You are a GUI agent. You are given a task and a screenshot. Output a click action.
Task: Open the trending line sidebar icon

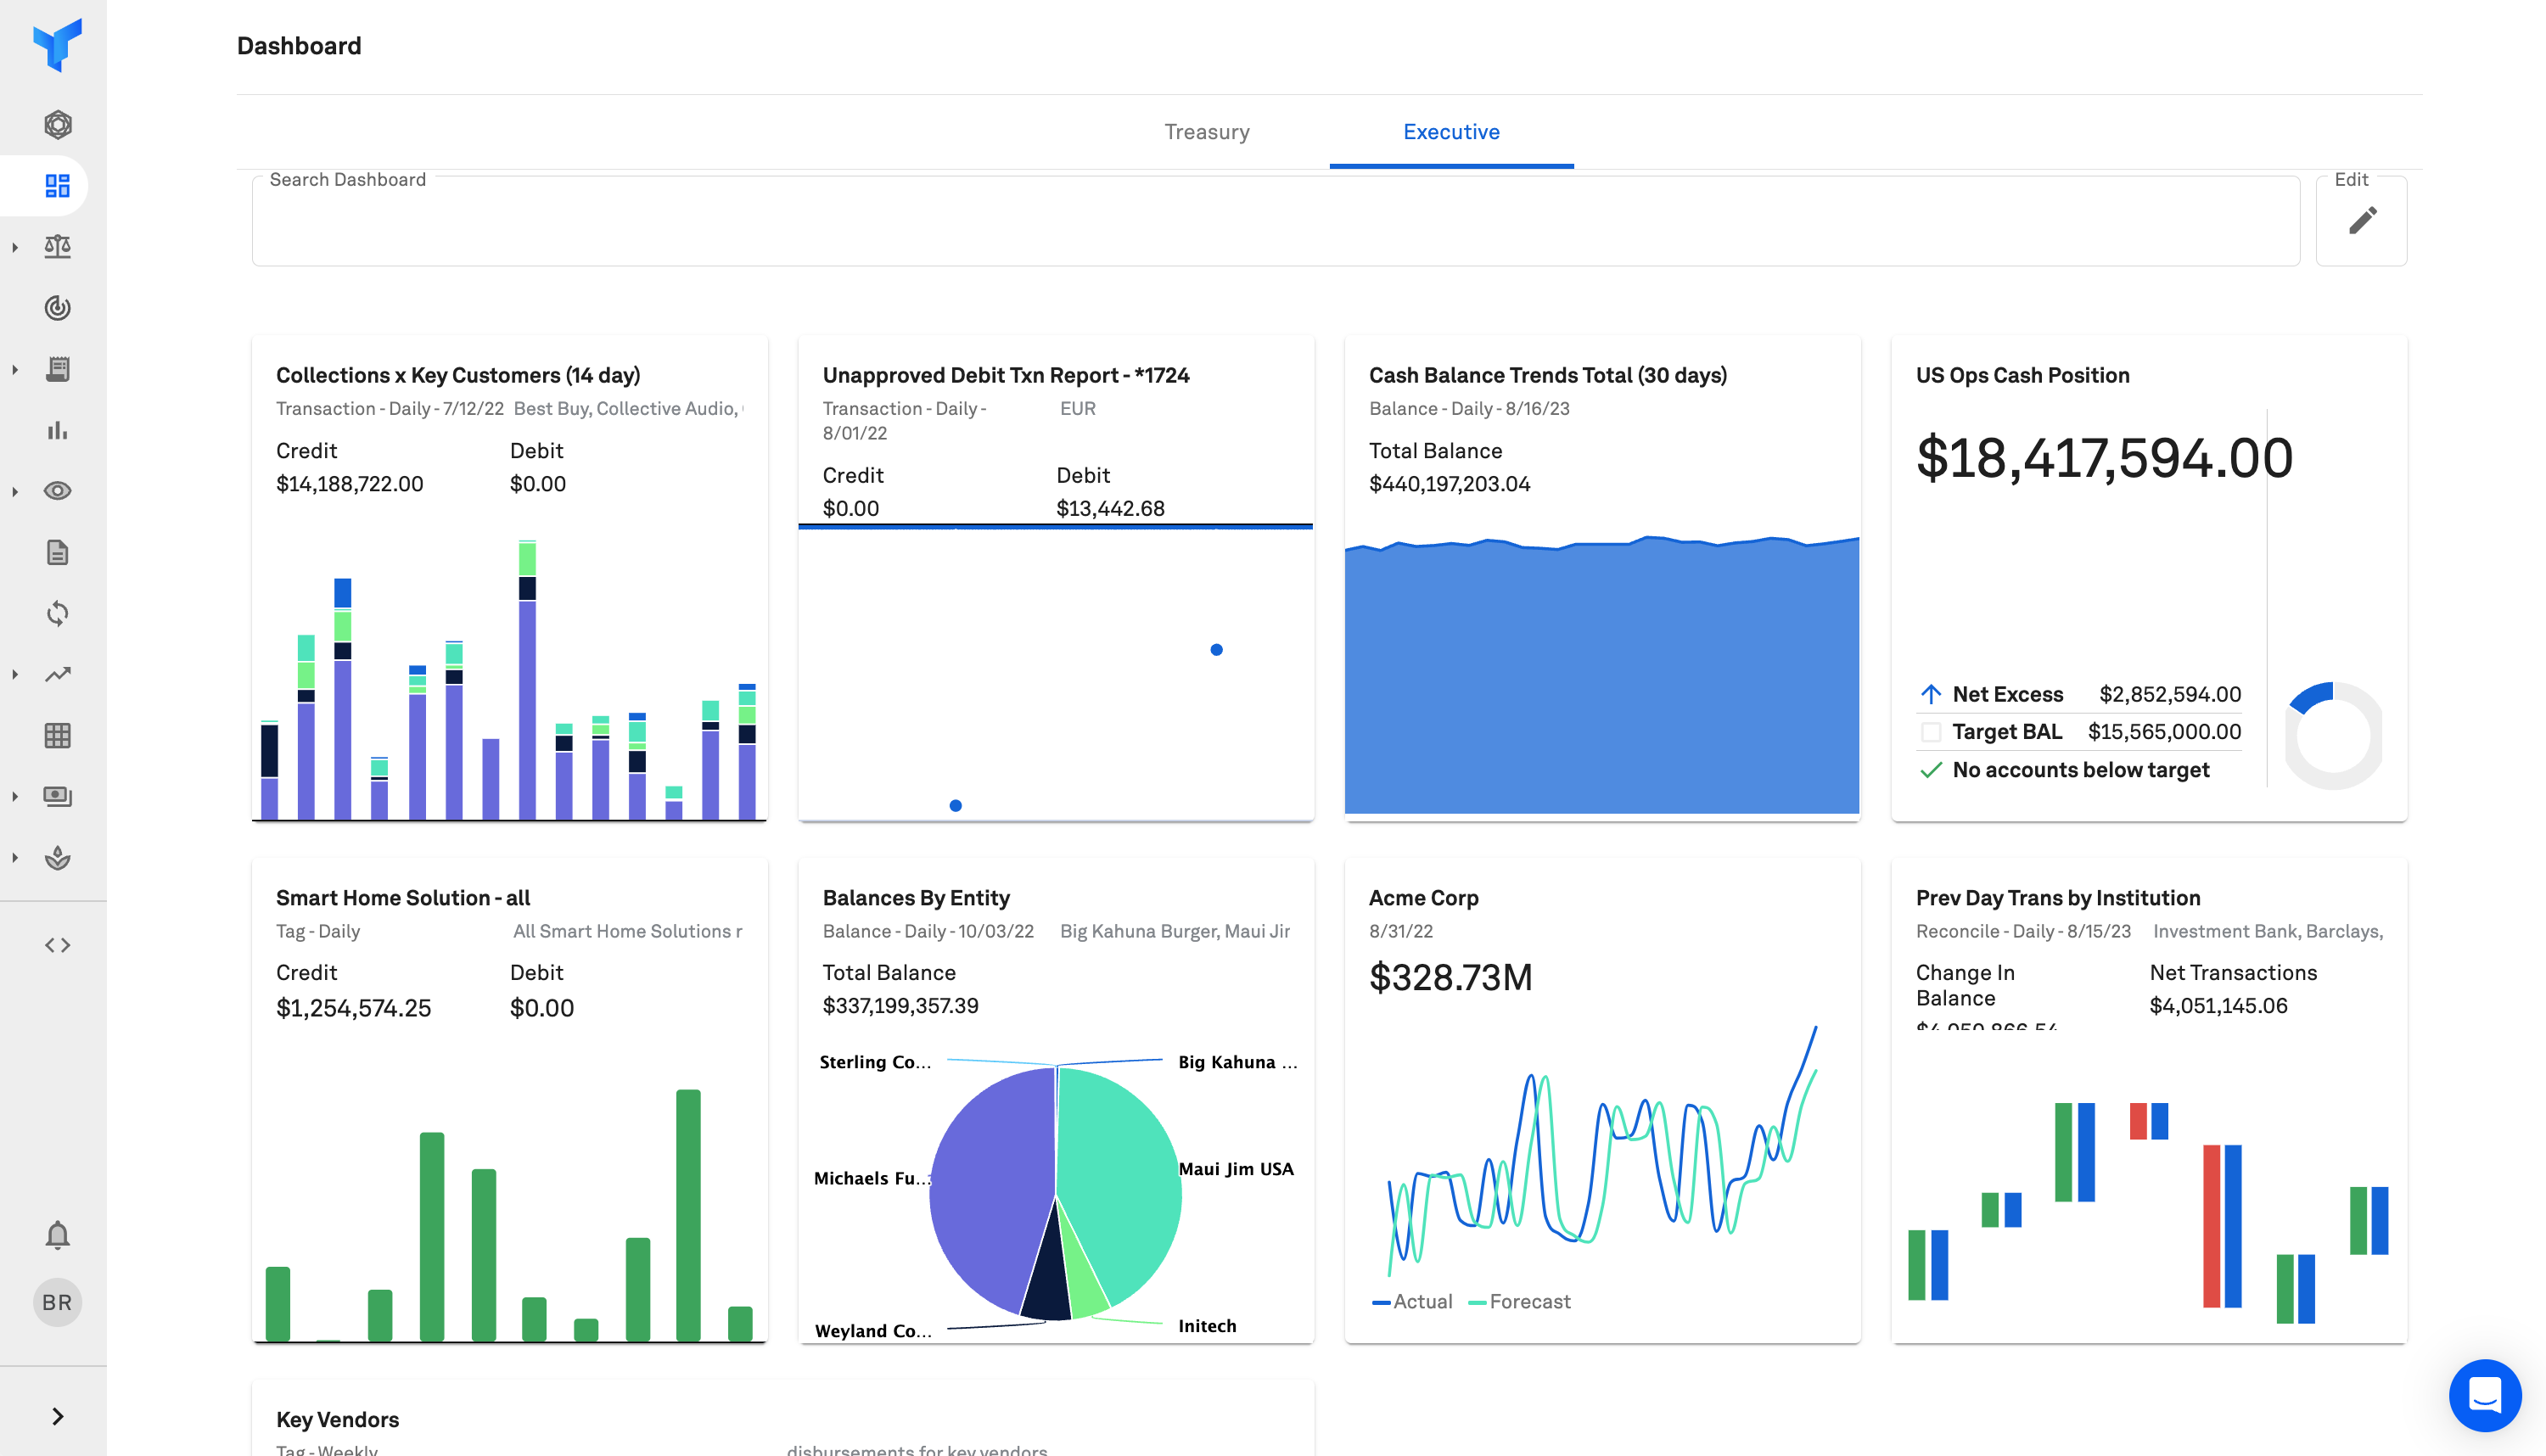click(x=57, y=674)
